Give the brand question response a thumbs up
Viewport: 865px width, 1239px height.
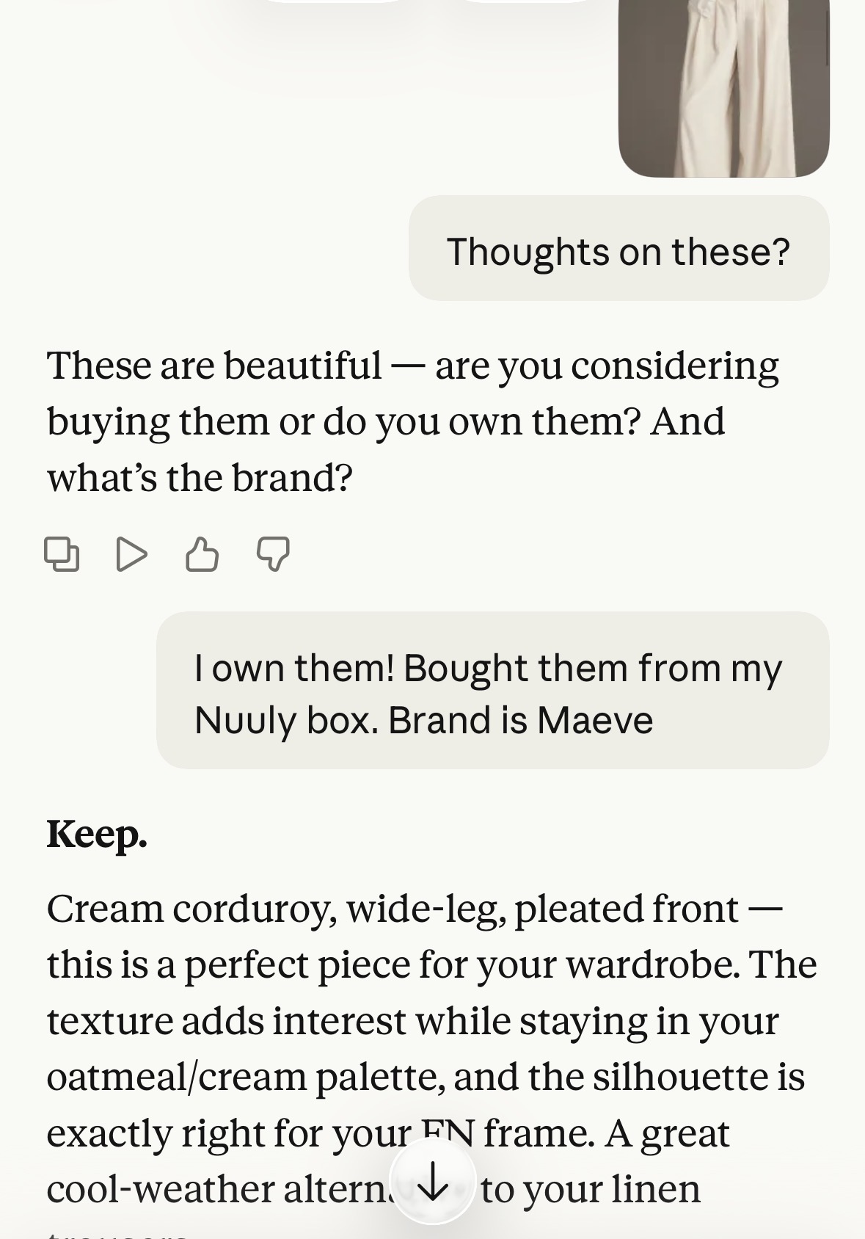[x=202, y=554]
